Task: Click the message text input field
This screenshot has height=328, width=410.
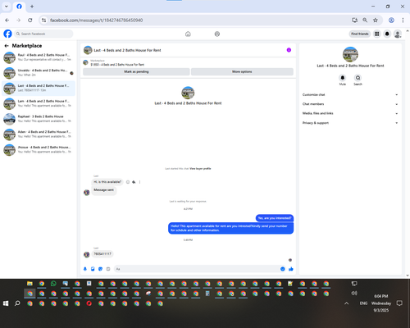Action: [196, 269]
